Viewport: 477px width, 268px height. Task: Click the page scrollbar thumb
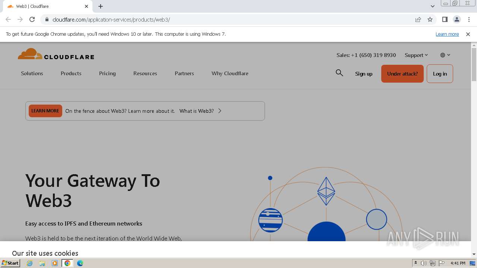[x=474, y=64]
